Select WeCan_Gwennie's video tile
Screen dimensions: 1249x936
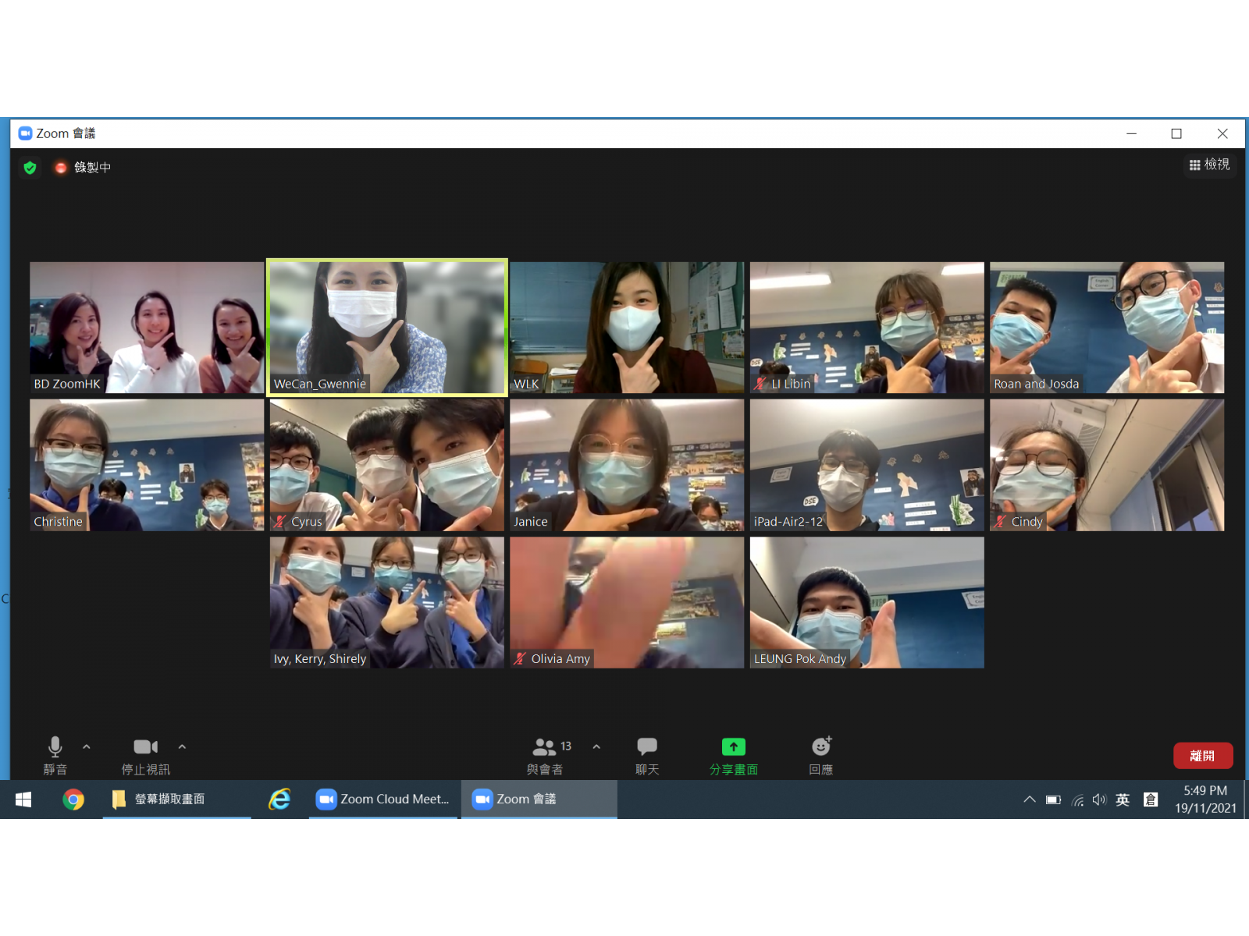(387, 328)
